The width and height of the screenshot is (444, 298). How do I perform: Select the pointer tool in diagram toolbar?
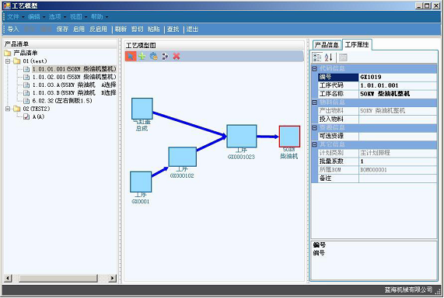click(x=131, y=57)
